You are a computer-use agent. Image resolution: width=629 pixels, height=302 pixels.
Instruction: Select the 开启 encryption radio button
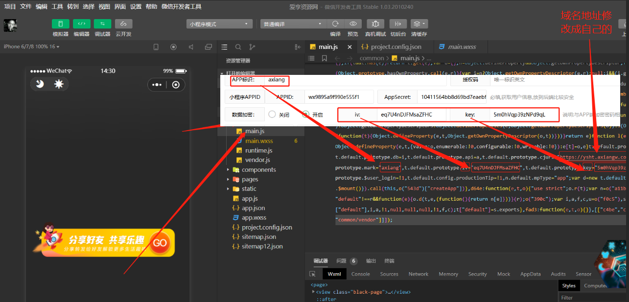tap(306, 115)
